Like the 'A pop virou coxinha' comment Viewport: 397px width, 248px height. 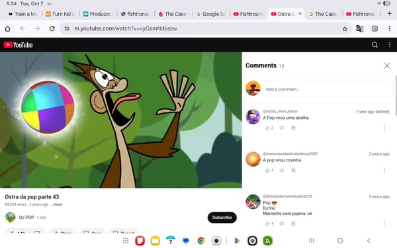pos(267,171)
